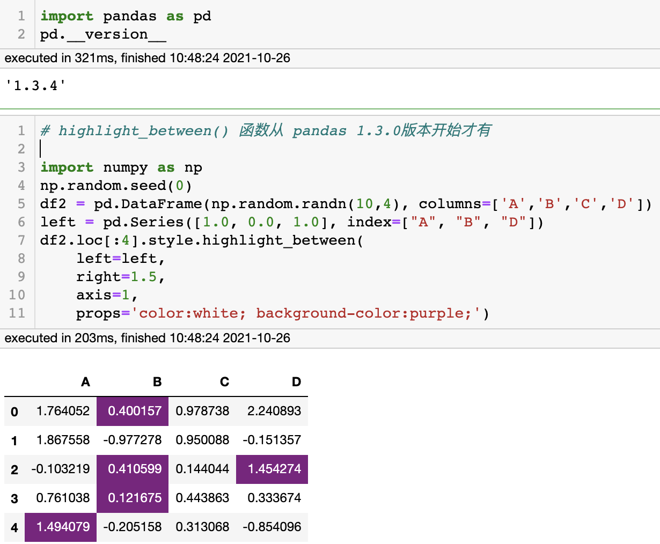The image size is (660, 544).
Task: Click line number 7 in the second cell
Action: coord(21,240)
